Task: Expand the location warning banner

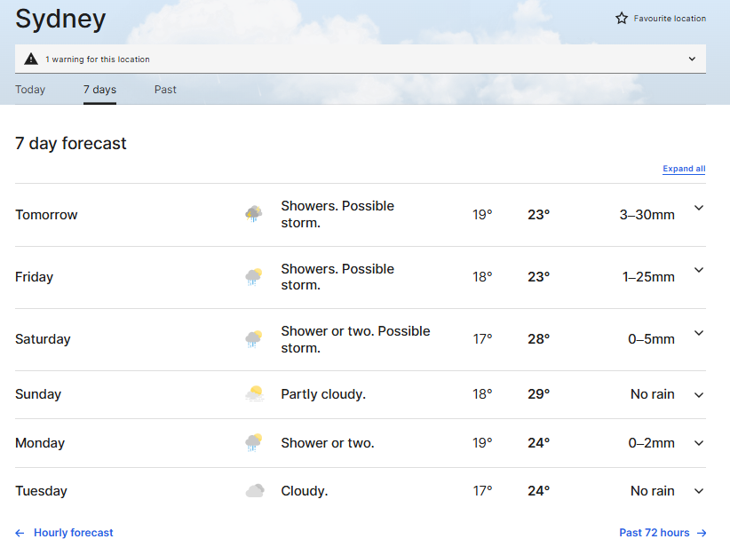Action: tap(692, 59)
